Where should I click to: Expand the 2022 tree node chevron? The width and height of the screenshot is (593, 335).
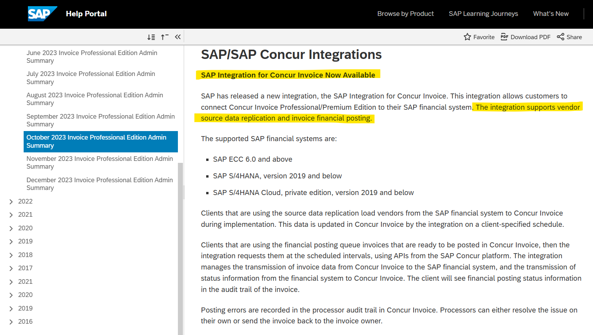point(11,202)
